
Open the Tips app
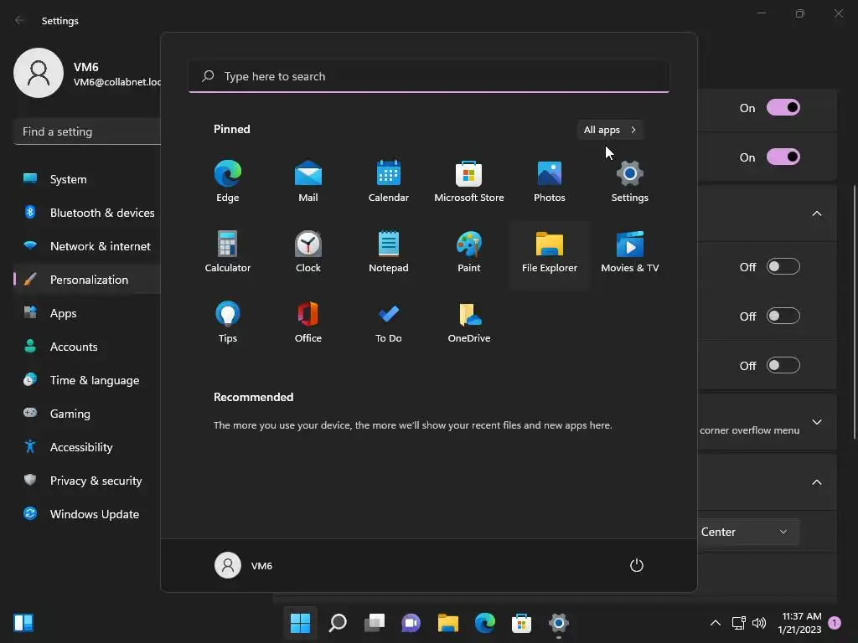(228, 322)
